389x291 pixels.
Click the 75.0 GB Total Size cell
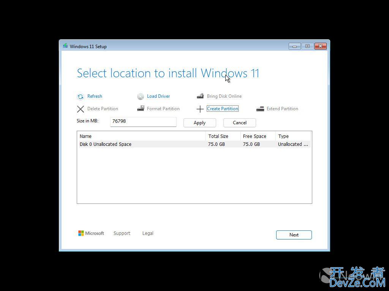pyautogui.click(x=216, y=144)
